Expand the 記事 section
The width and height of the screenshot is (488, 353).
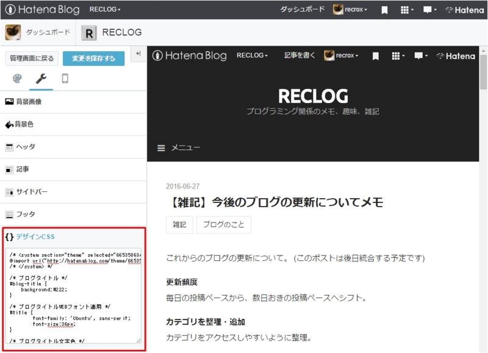pyautogui.click(x=73, y=169)
